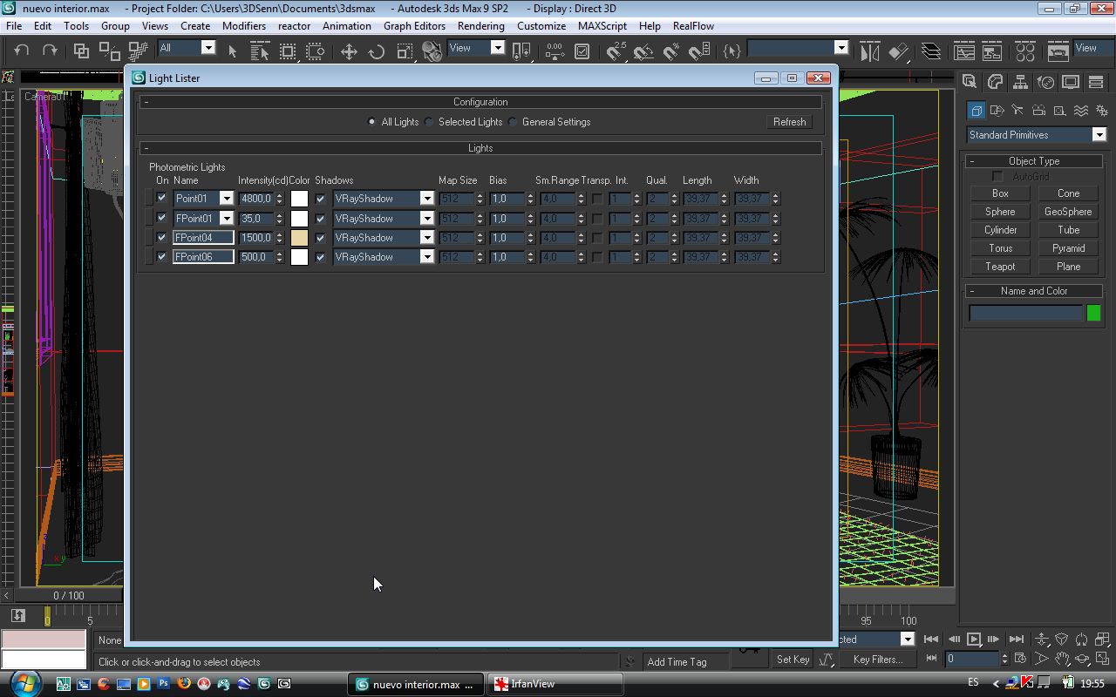1116x697 pixels.
Task: Activate the Unlink Selection tool
Action: tap(109, 51)
